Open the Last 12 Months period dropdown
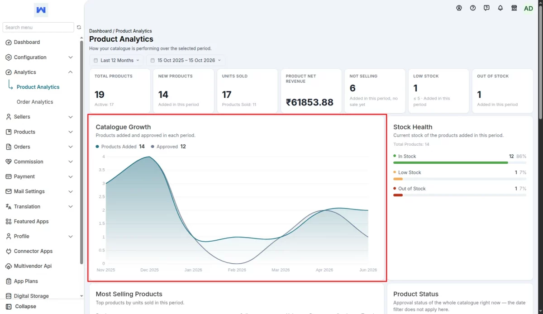The width and height of the screenshot is (543, 314). (x=116, y=60)
